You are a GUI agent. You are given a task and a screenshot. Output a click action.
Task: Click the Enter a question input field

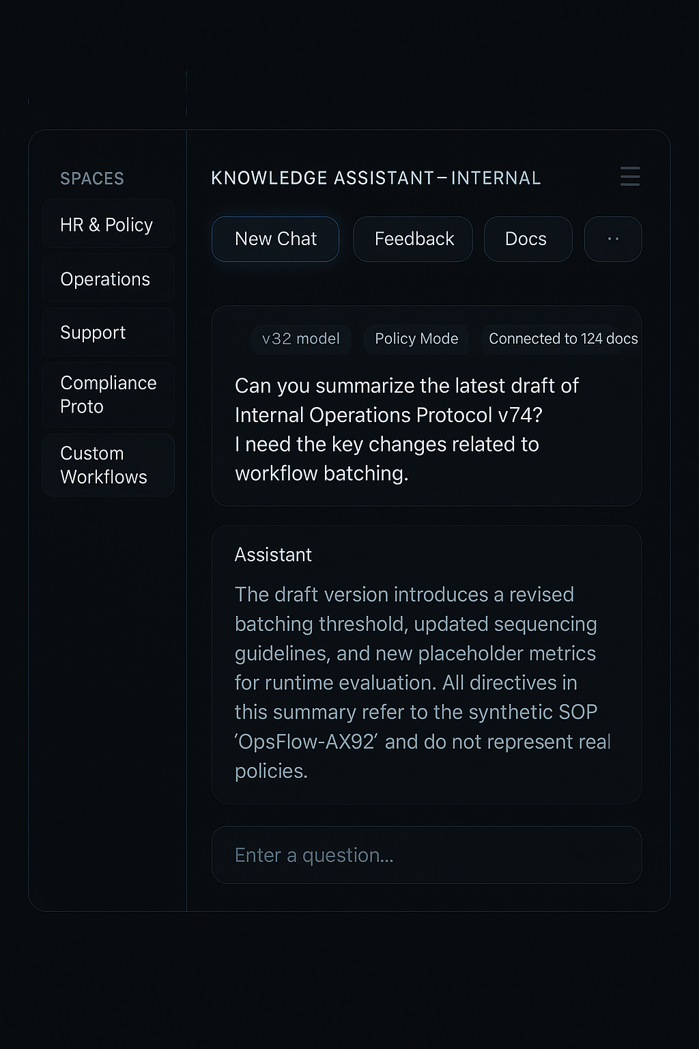coord(426,855)
